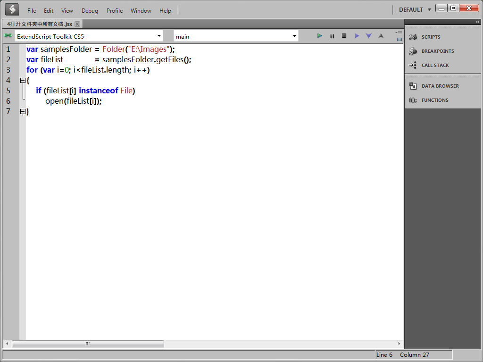This screenshot has height=362, width=483.
Task: Click the scroll right arrow
Action: tap(399, 344)
